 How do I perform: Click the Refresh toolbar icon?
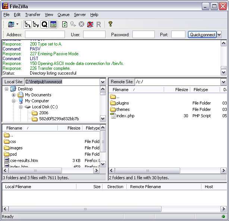[x=65, y=24]
